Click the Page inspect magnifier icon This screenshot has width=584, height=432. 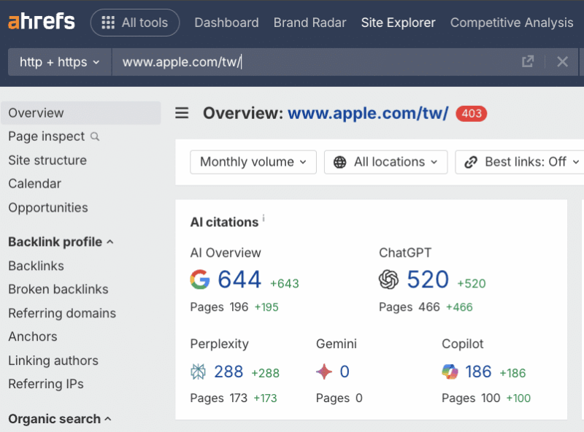95,136
